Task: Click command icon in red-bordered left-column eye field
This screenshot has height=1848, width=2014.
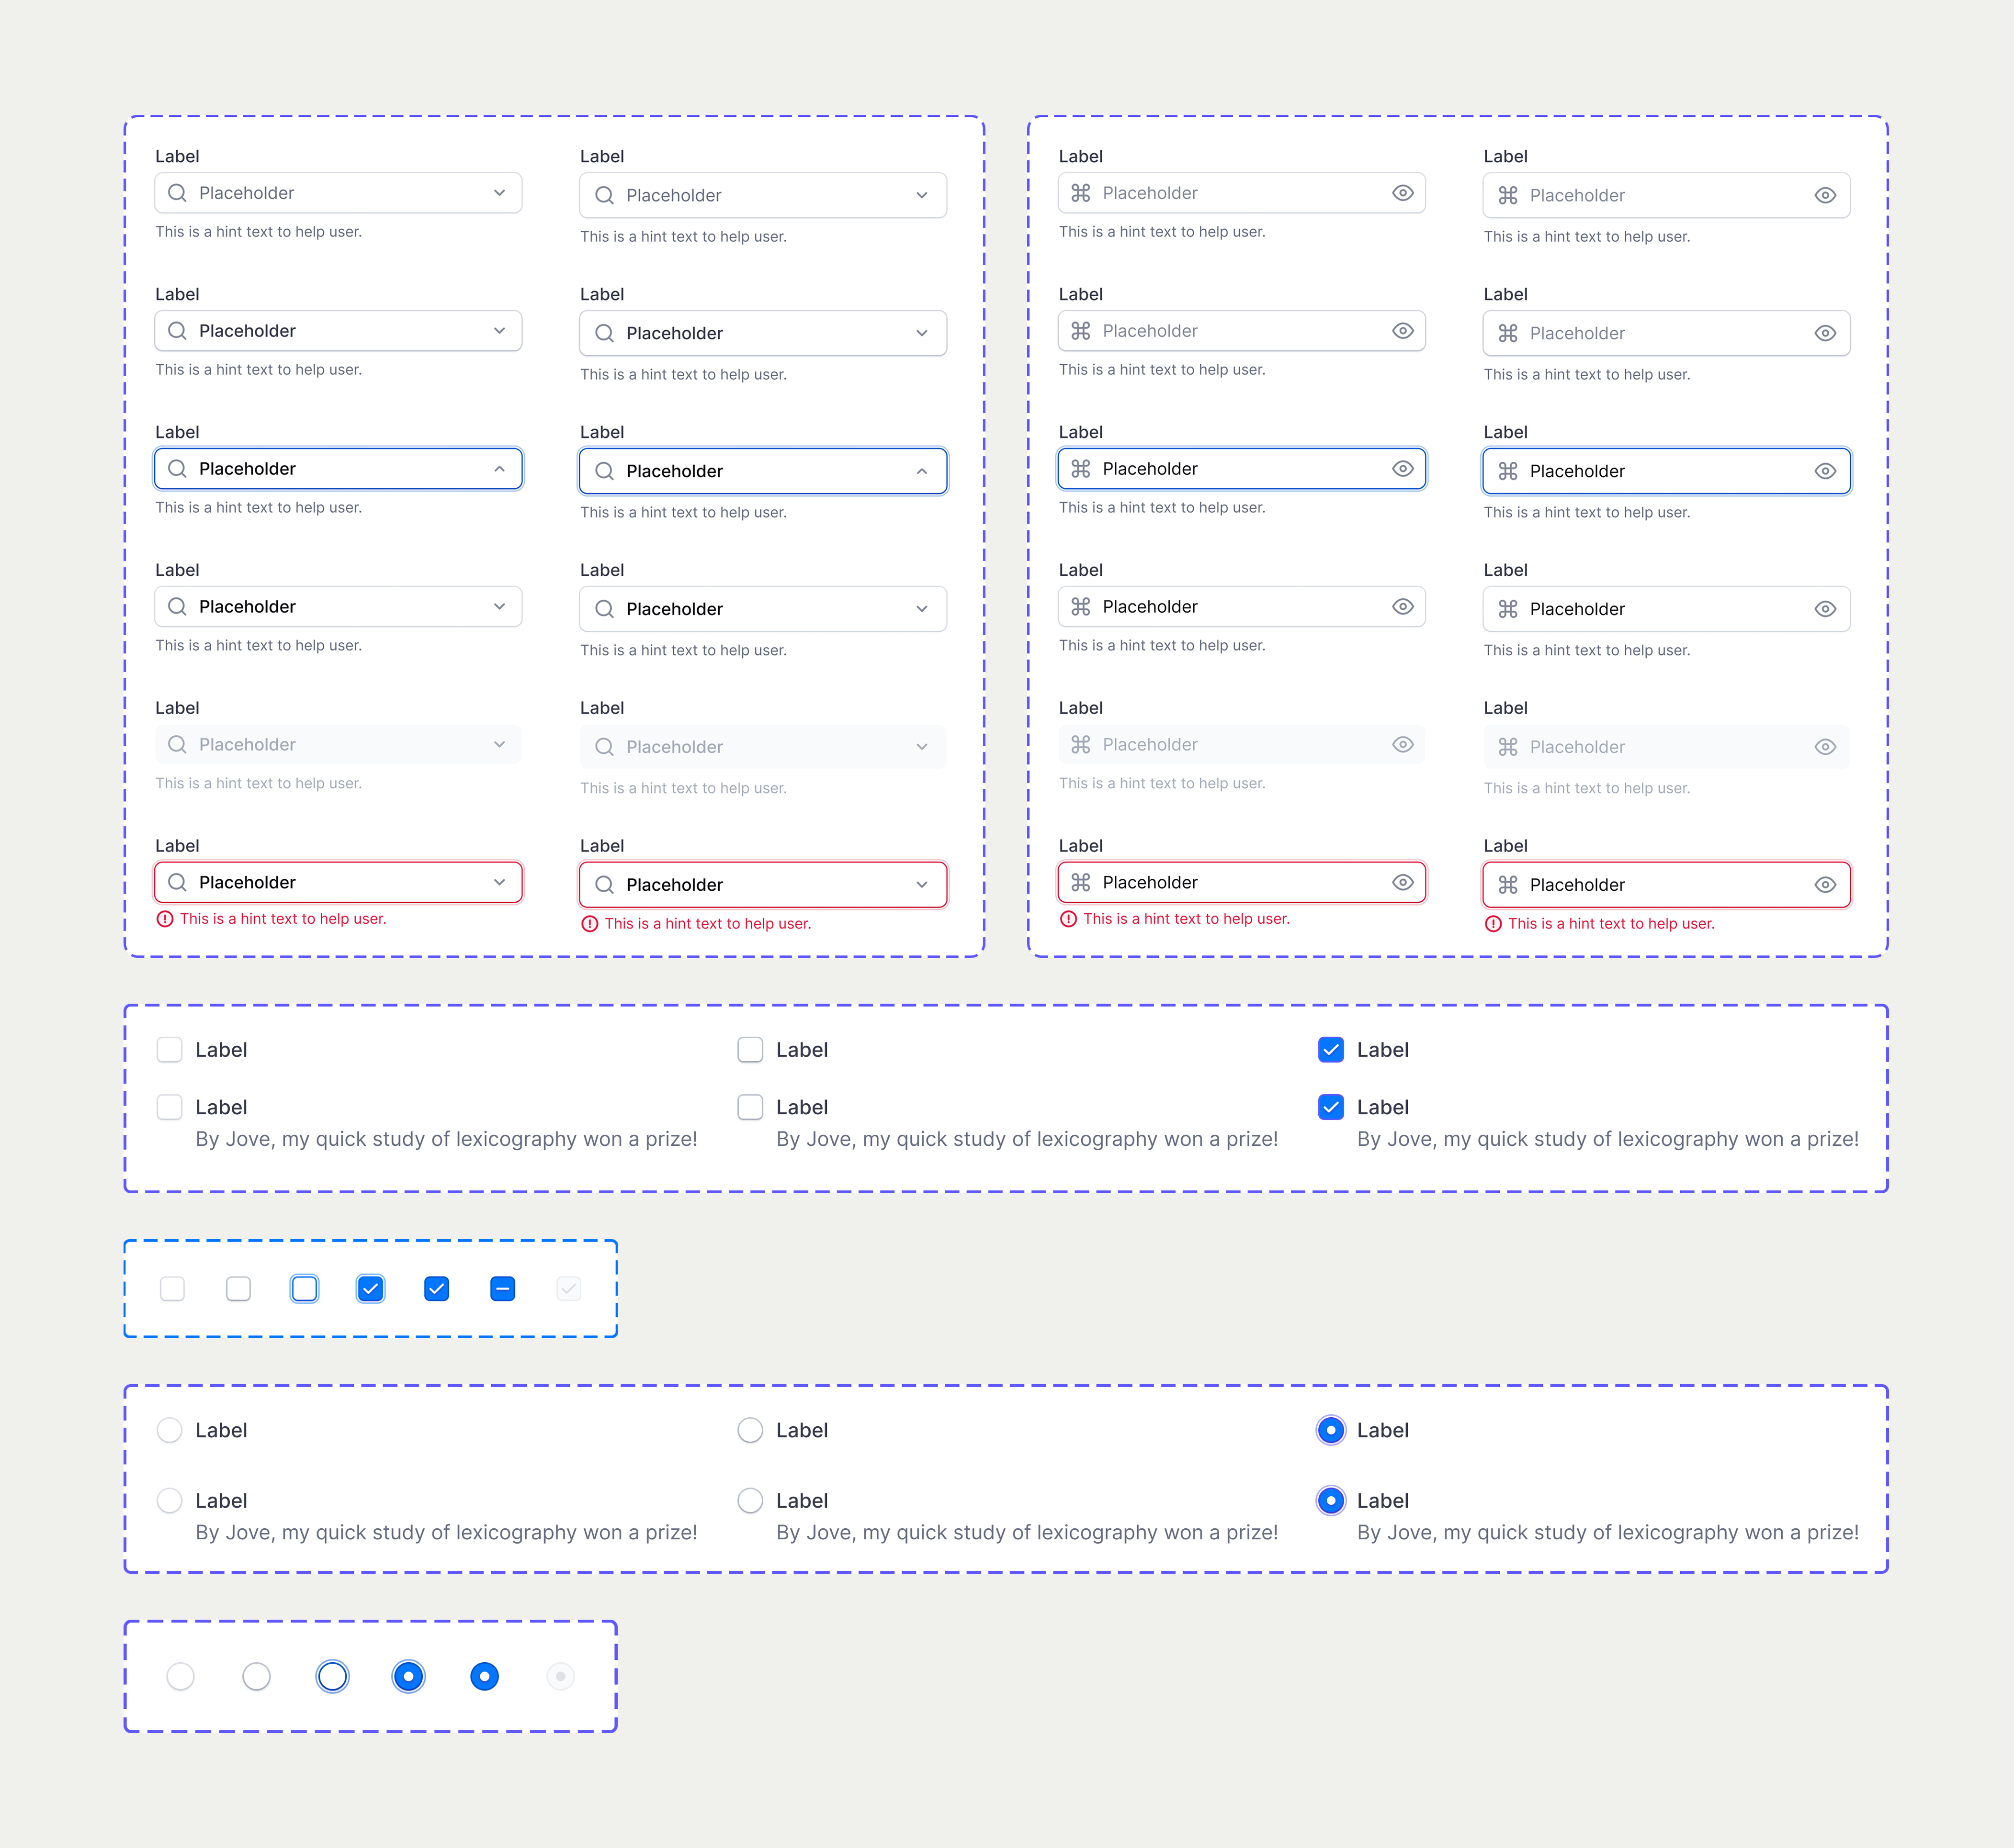Action: pyautogui.click(x=1081, y=882)
